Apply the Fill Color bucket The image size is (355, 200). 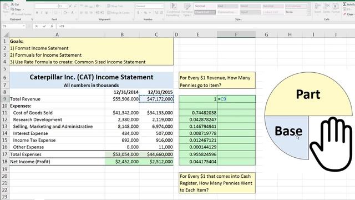(x=65, y=13)
